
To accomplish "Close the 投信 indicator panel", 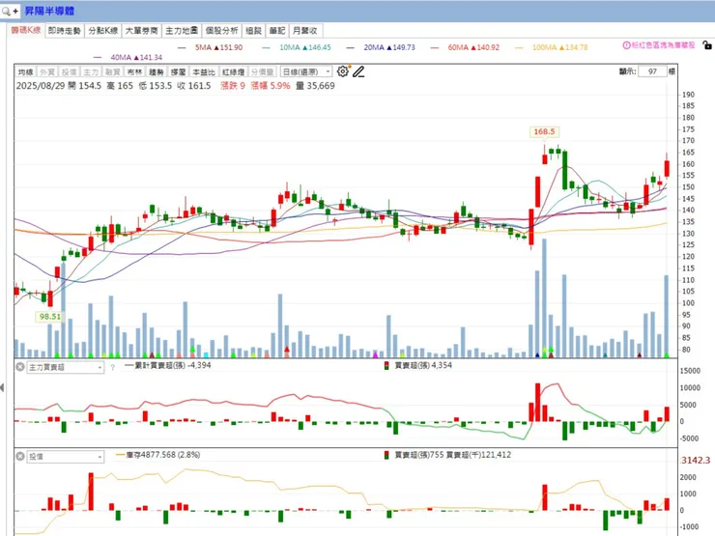I will [20, 456].
